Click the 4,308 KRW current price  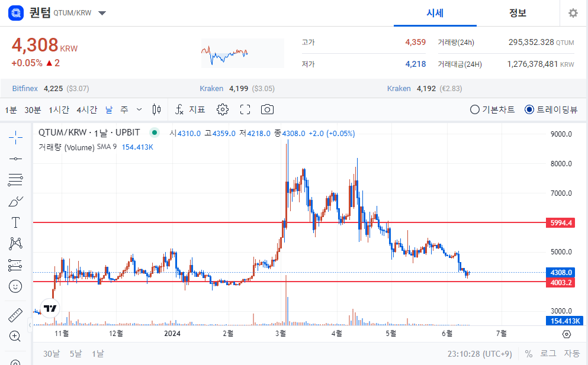pyautogui.click(x=44, y=46)
